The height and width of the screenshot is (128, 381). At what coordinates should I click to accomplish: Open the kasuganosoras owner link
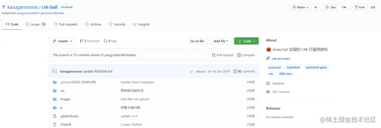click(x=23, y=7)
